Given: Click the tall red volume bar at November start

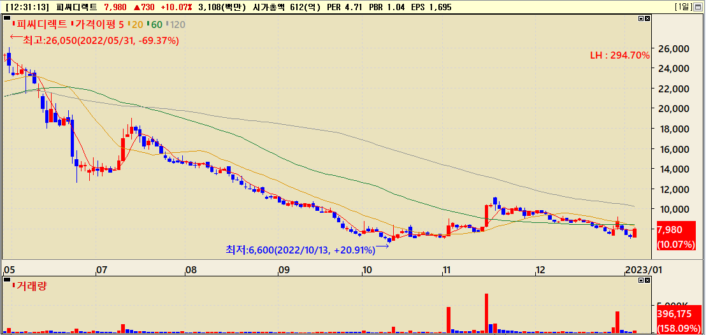Looking at the screenshot, I should [449, 320].
